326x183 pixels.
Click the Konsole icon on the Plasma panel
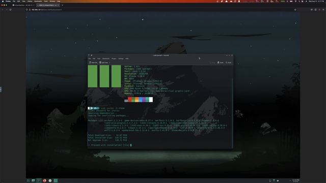pyautogui.click(x=39, y=181)
